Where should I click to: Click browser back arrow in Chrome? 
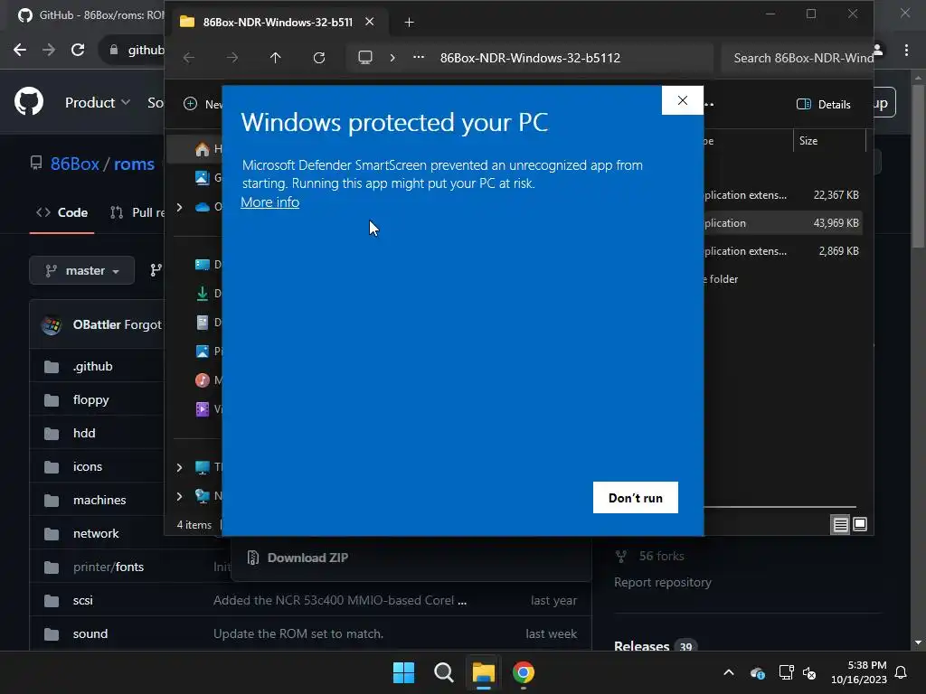point(20,51)
